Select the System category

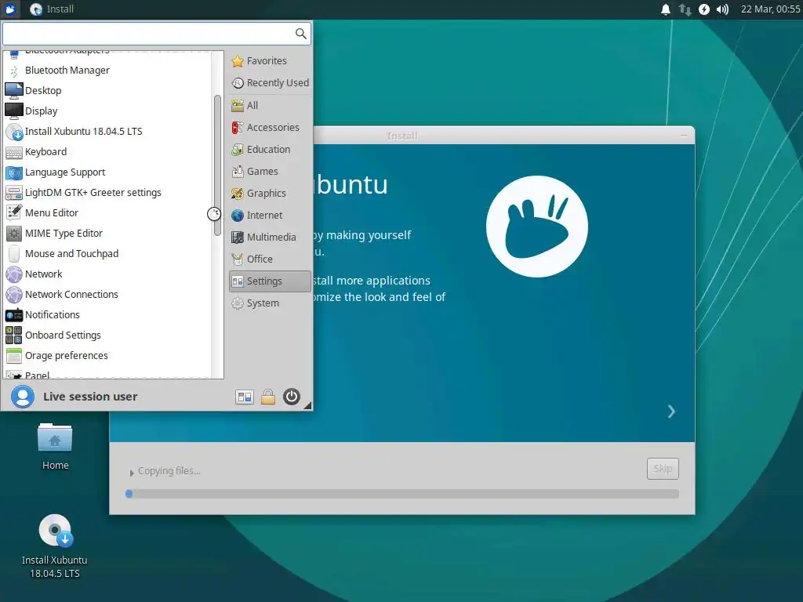click(270, 303)
